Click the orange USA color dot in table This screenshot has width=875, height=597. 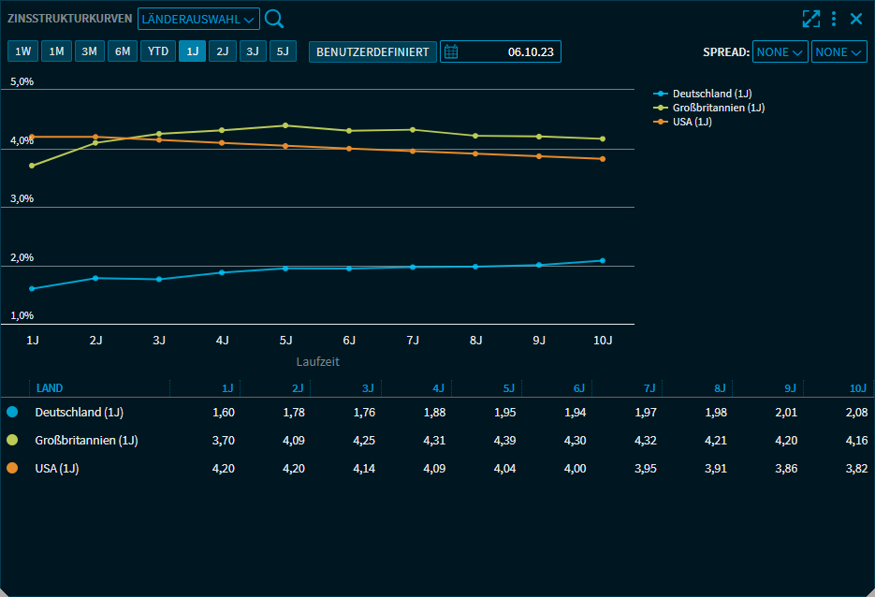click(12, 469)
